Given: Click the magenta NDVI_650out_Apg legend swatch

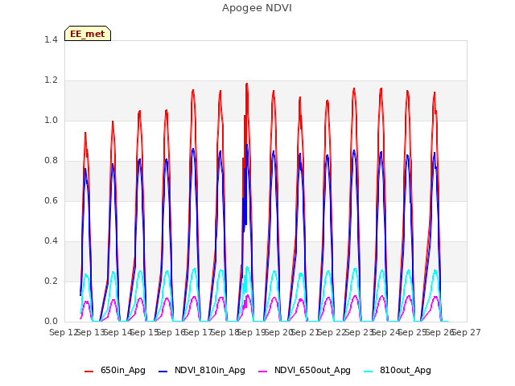Looking at the screenshot, I should [x=263, y=372].
